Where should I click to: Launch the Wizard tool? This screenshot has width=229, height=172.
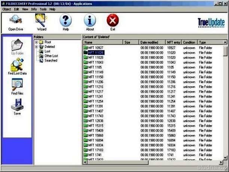click(x=42, y=22)
